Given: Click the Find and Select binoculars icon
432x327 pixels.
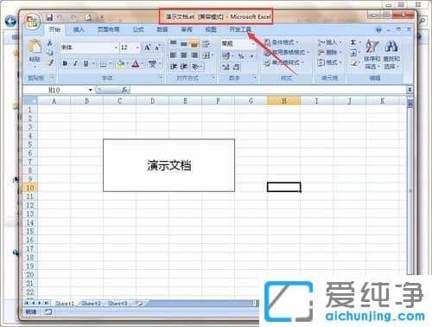Looking at the screenshot, I should point(391,54).
